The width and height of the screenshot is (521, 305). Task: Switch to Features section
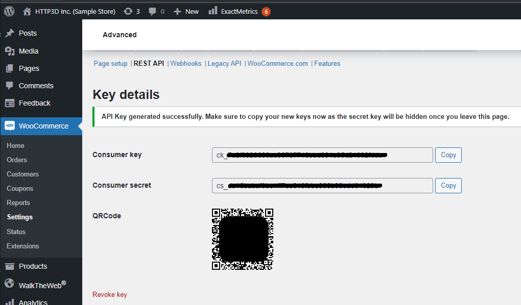(327, 63)
